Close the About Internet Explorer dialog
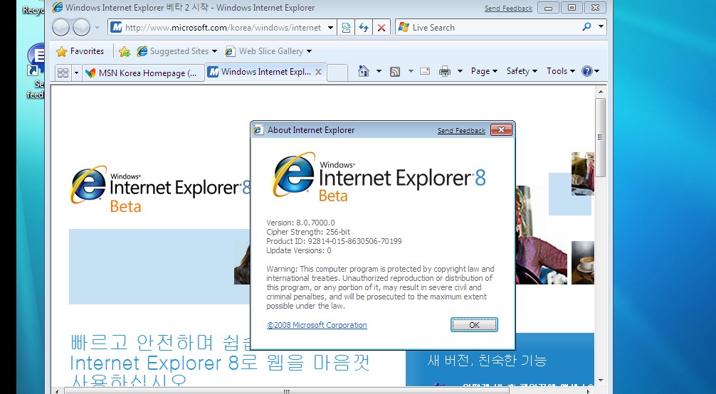Screen dimensions: 716x394 [x=501, y=129]
